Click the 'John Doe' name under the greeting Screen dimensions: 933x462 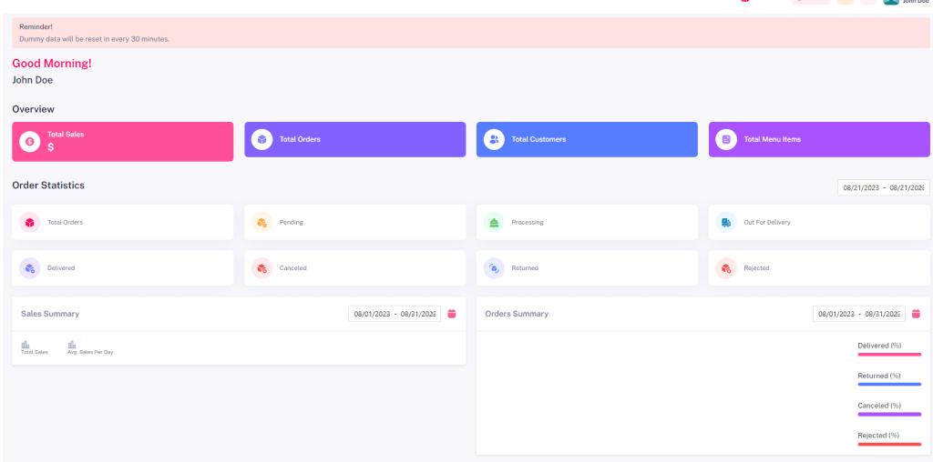(x=32, y=80)
